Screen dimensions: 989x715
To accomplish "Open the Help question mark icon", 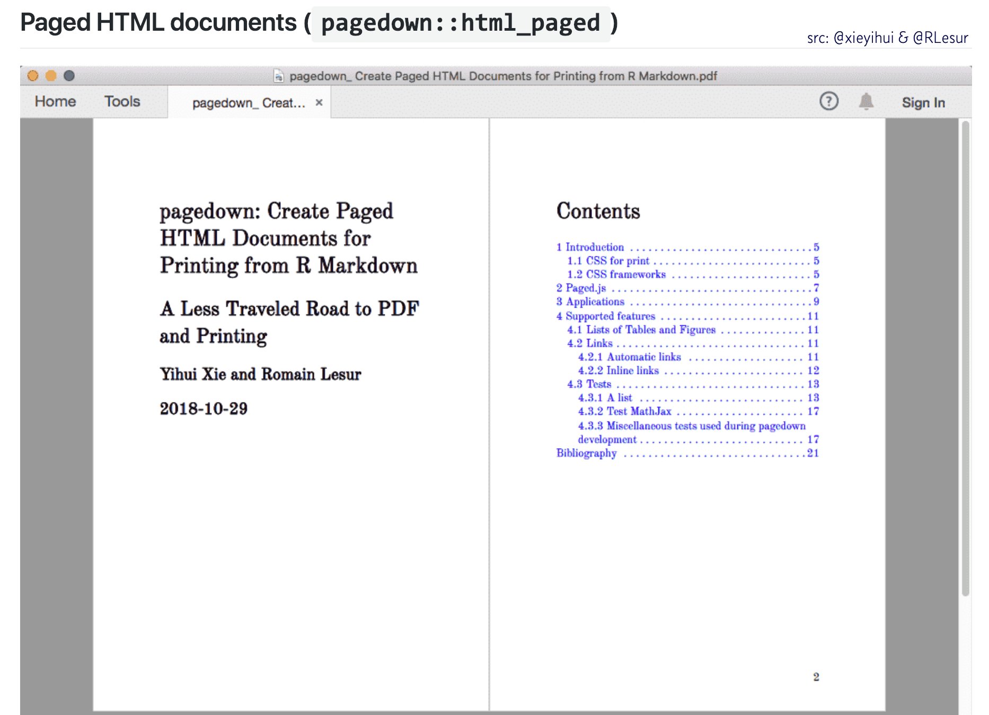I will (829, 101).
